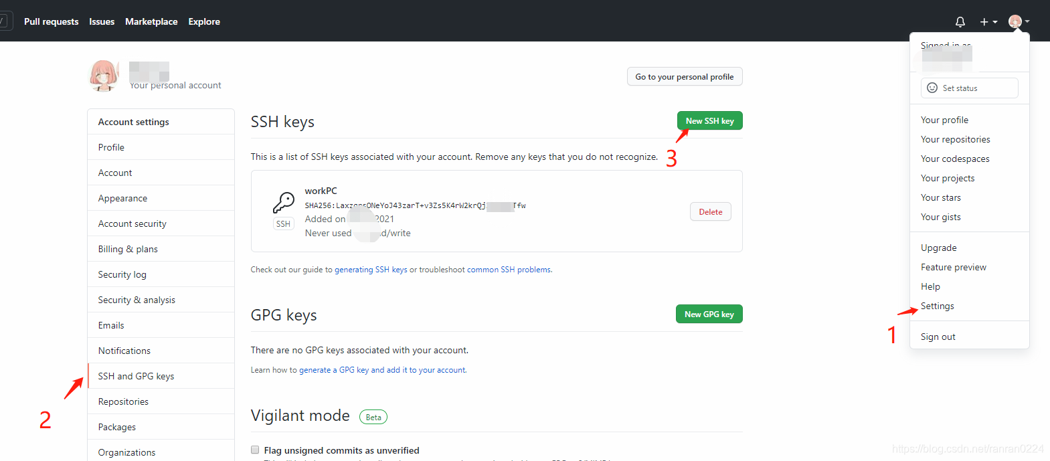Click the profile avatar picture beside account name
Screen dimensions: 1050x461
tap(104, 76)
